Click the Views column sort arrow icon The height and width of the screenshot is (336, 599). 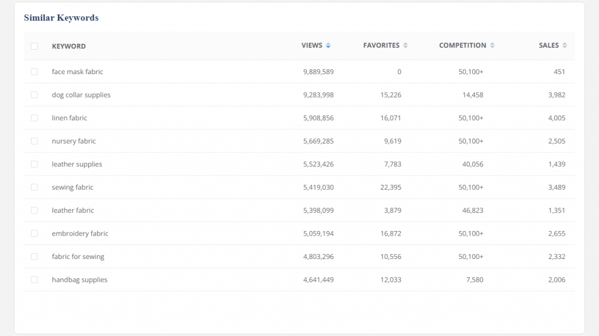[x=328, y=45]
